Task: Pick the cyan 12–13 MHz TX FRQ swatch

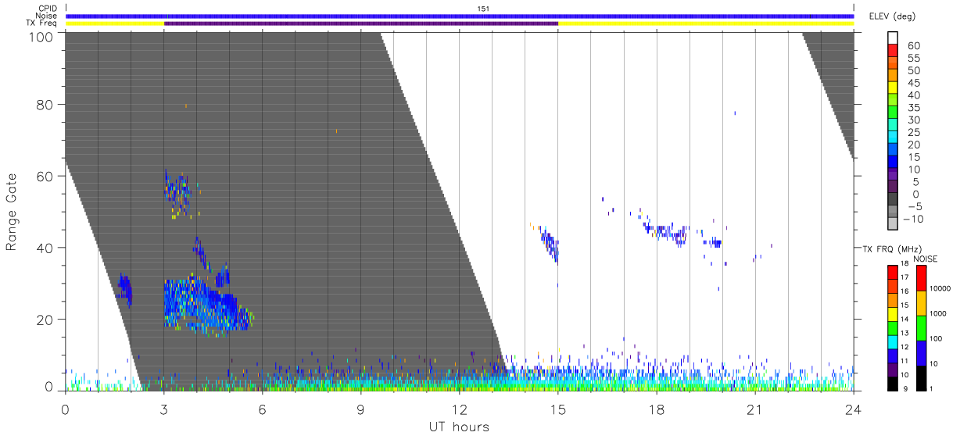Action: coord(893,341)
